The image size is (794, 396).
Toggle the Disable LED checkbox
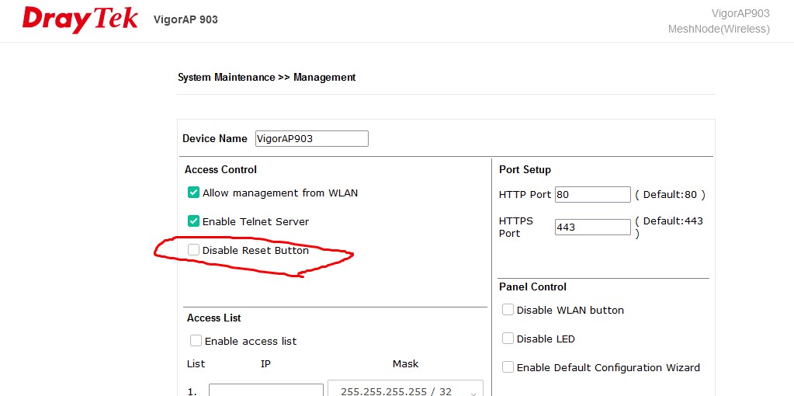(x=508, y=339)
